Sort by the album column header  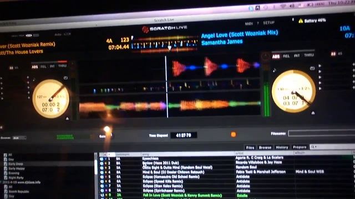323,153
